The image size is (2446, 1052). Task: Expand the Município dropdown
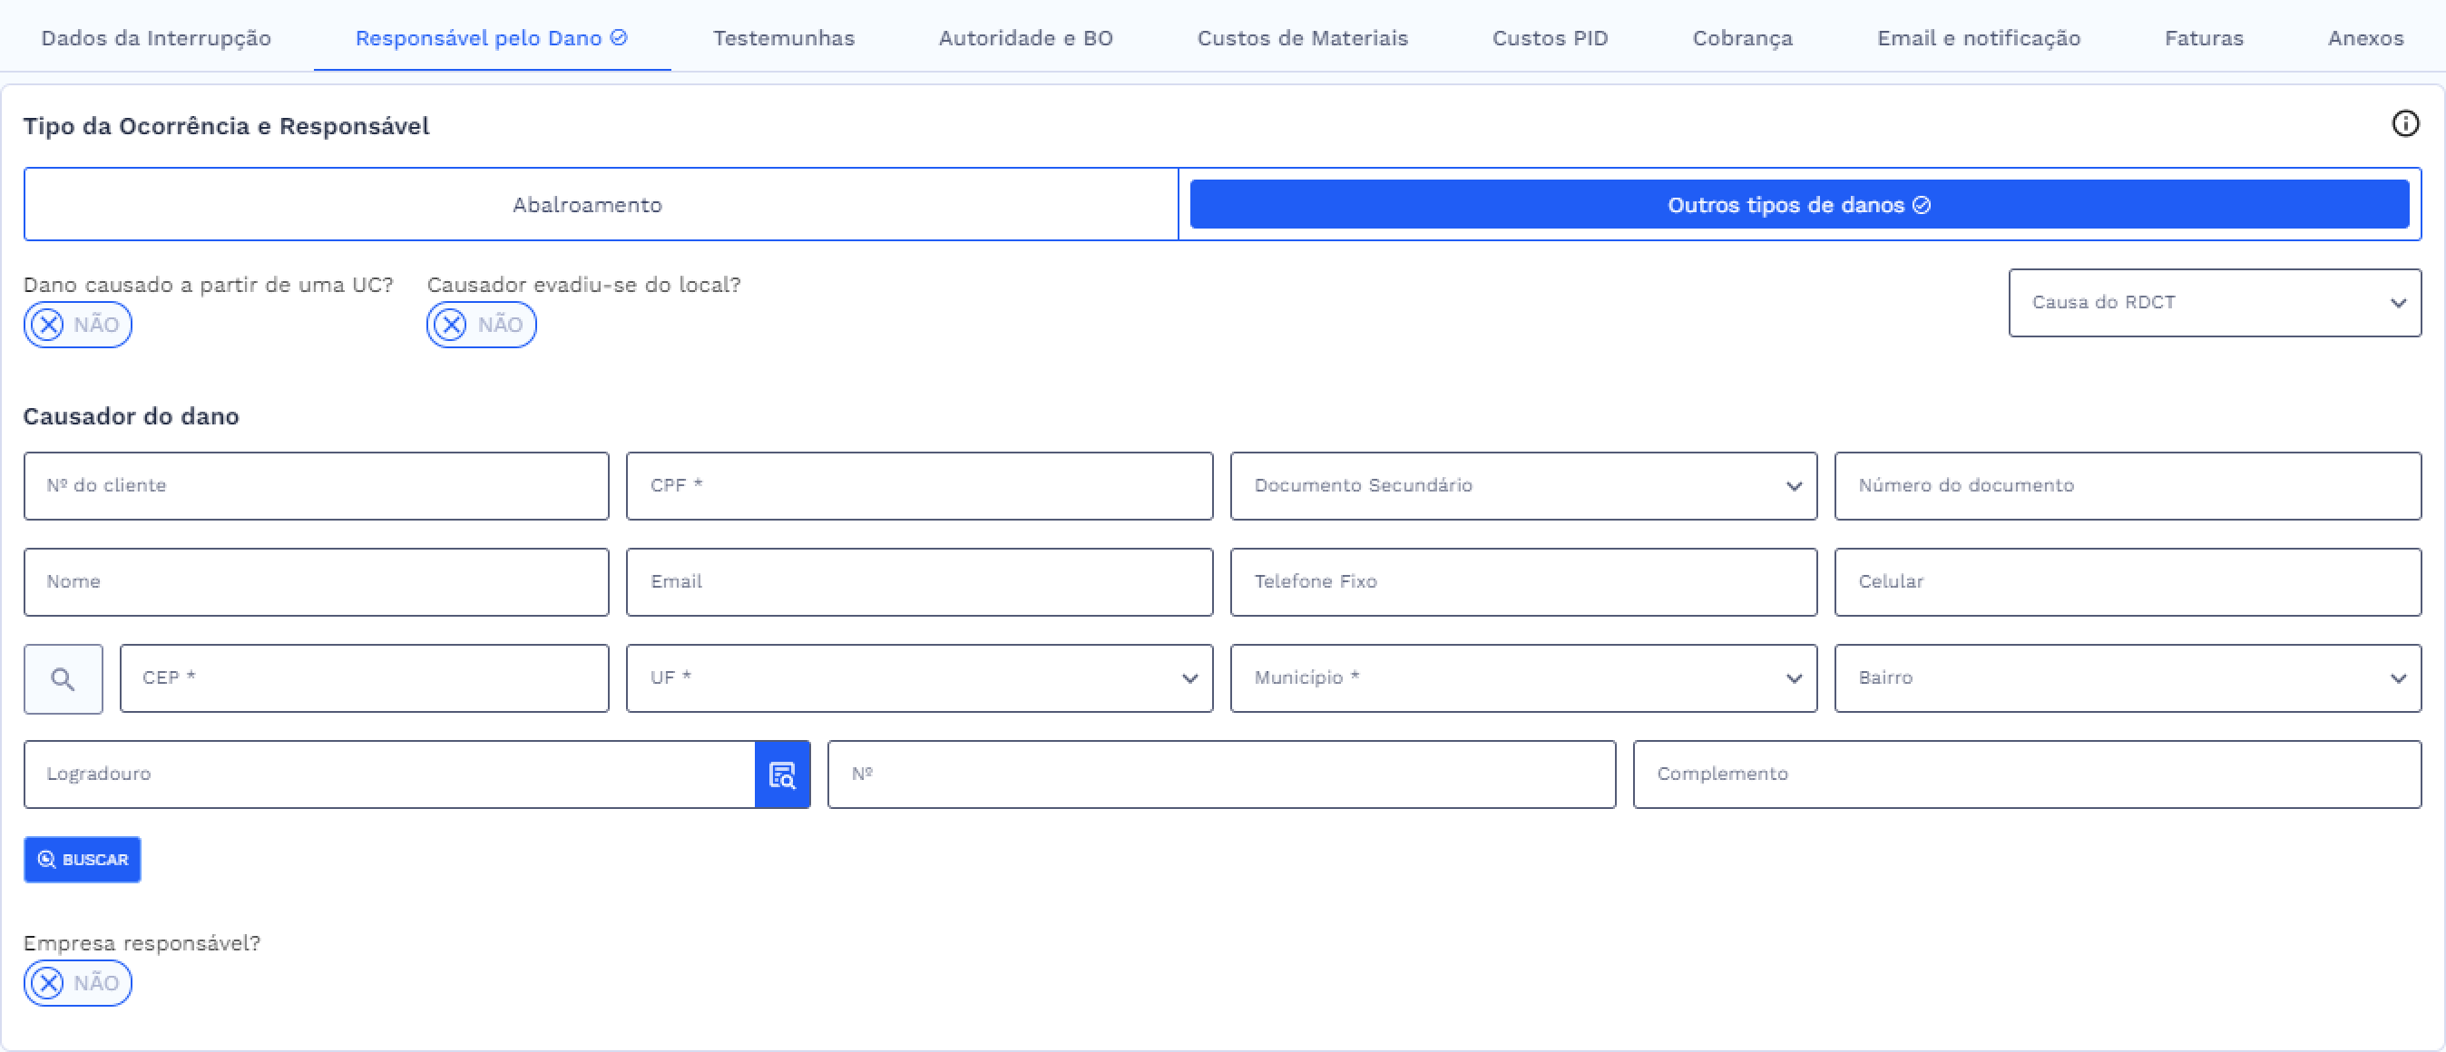1522,678
